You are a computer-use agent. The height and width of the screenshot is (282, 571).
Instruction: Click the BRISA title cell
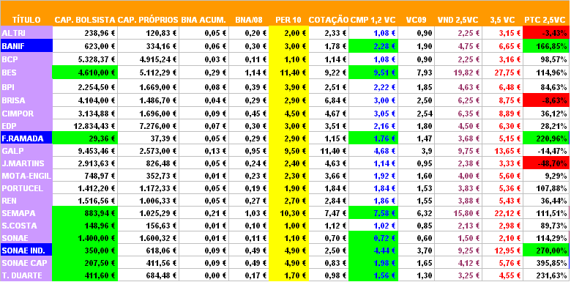pos(26,100)
